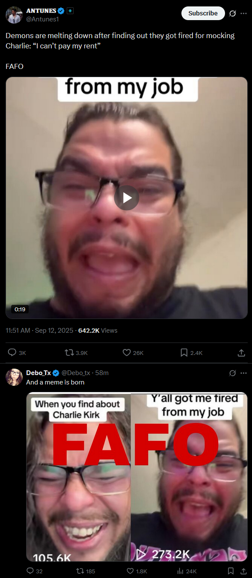Open the @Debo_tx handle link
The height and width of the screenshot is (578, 252).
(x=76, y=373)
